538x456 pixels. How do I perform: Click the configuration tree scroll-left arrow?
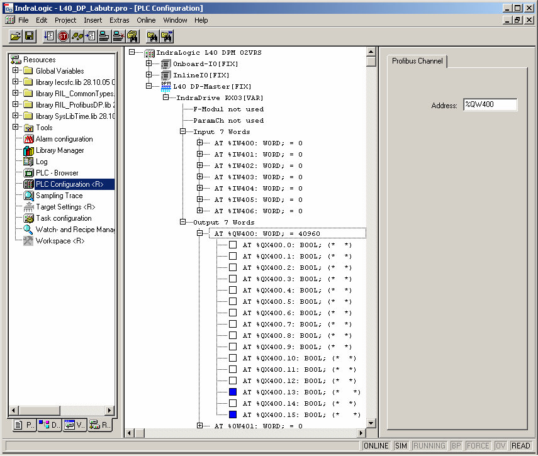[x=130, y=433]
